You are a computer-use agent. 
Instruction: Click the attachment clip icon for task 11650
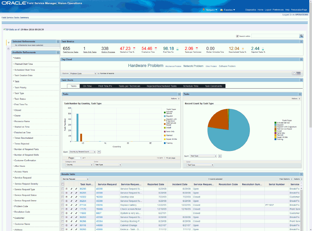point(76,213)
